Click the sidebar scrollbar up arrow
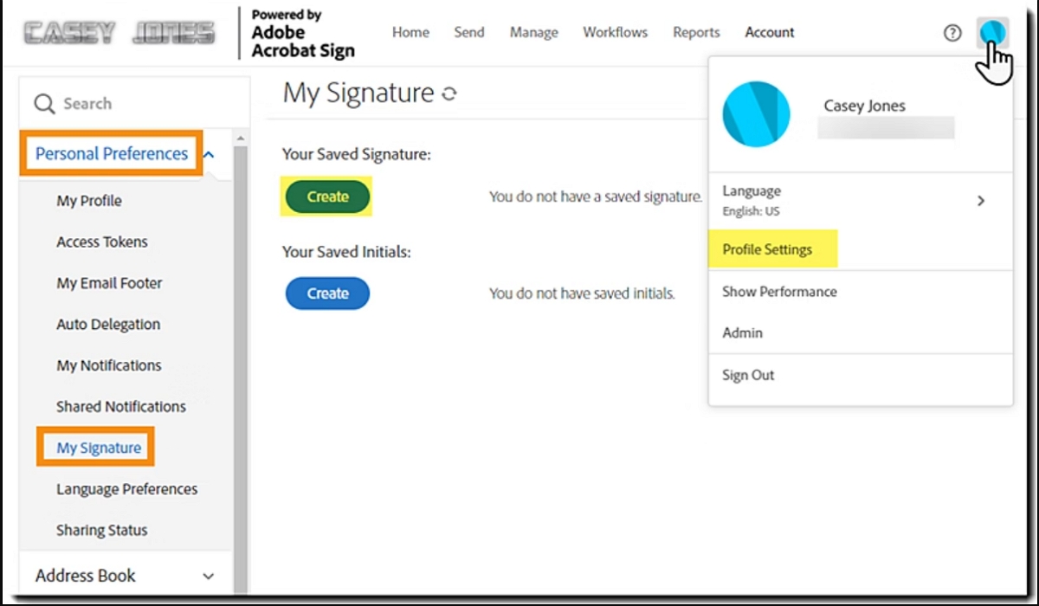1039x606 pixels. tap(241, 139)
